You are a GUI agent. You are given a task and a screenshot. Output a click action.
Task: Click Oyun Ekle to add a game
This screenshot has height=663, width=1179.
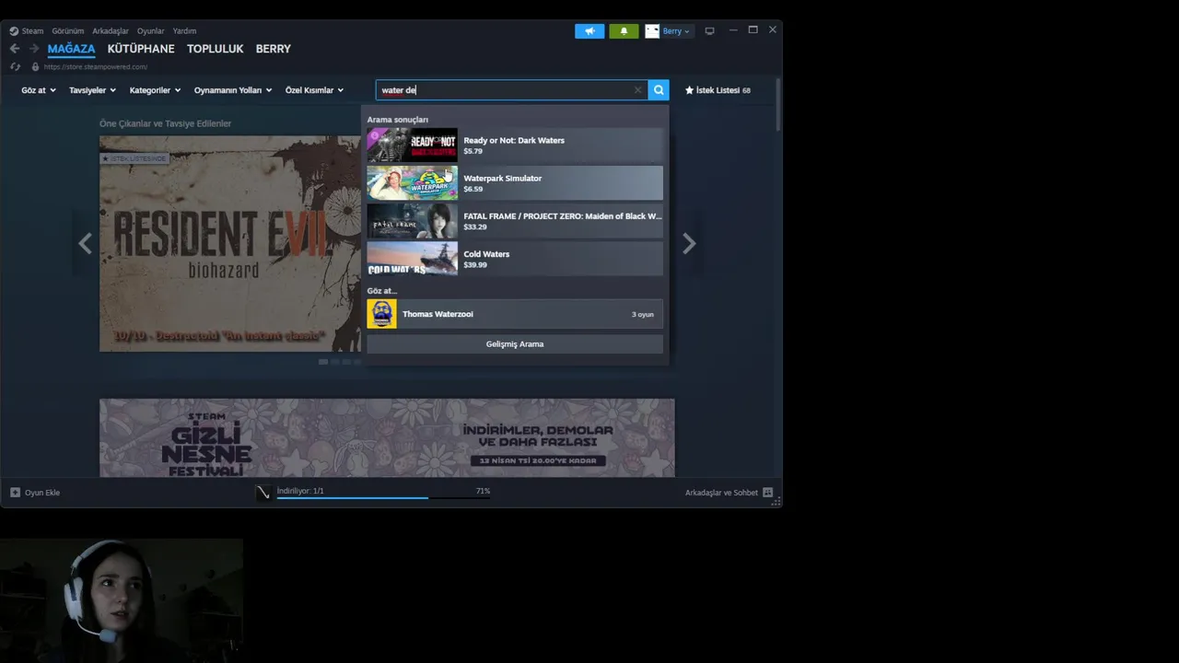point(35,493)
